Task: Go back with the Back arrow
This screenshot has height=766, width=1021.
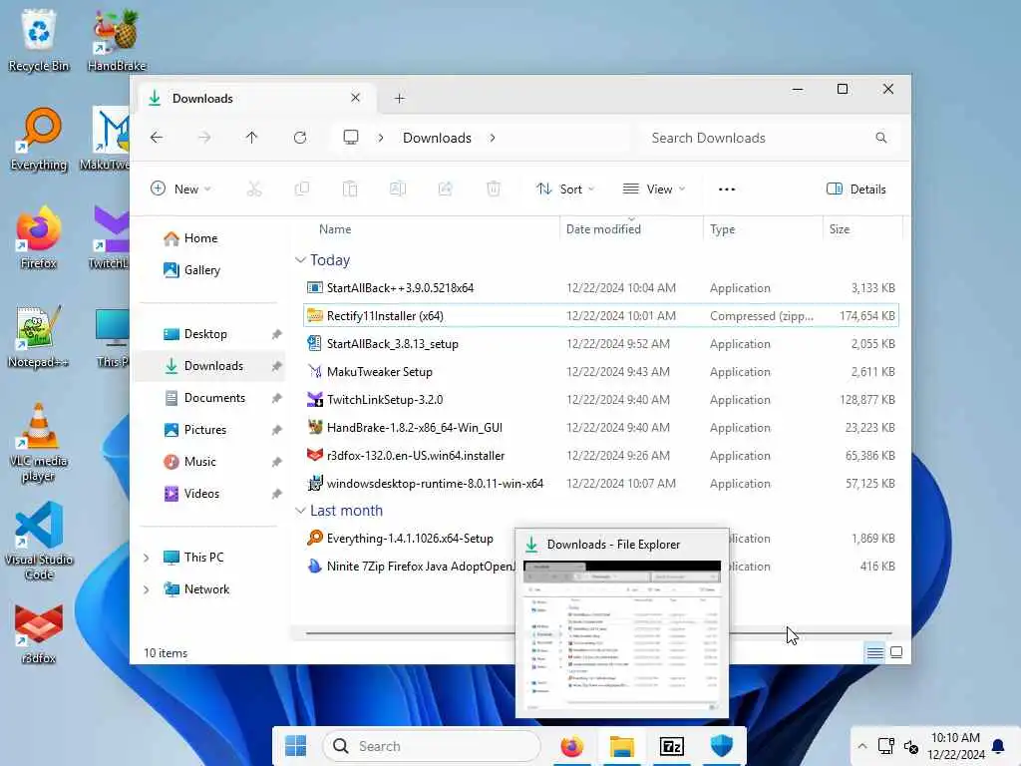Action: point(157,138)
